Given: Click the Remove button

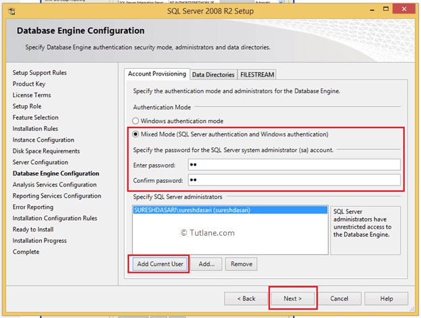Looking at the screenshot, I should pyautogui.click(x=242, y=264).
